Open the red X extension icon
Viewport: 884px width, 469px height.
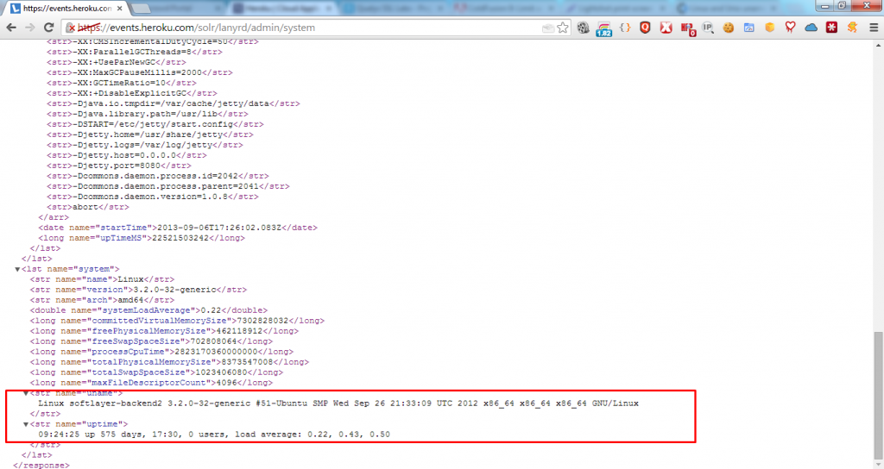coord(666,28)
